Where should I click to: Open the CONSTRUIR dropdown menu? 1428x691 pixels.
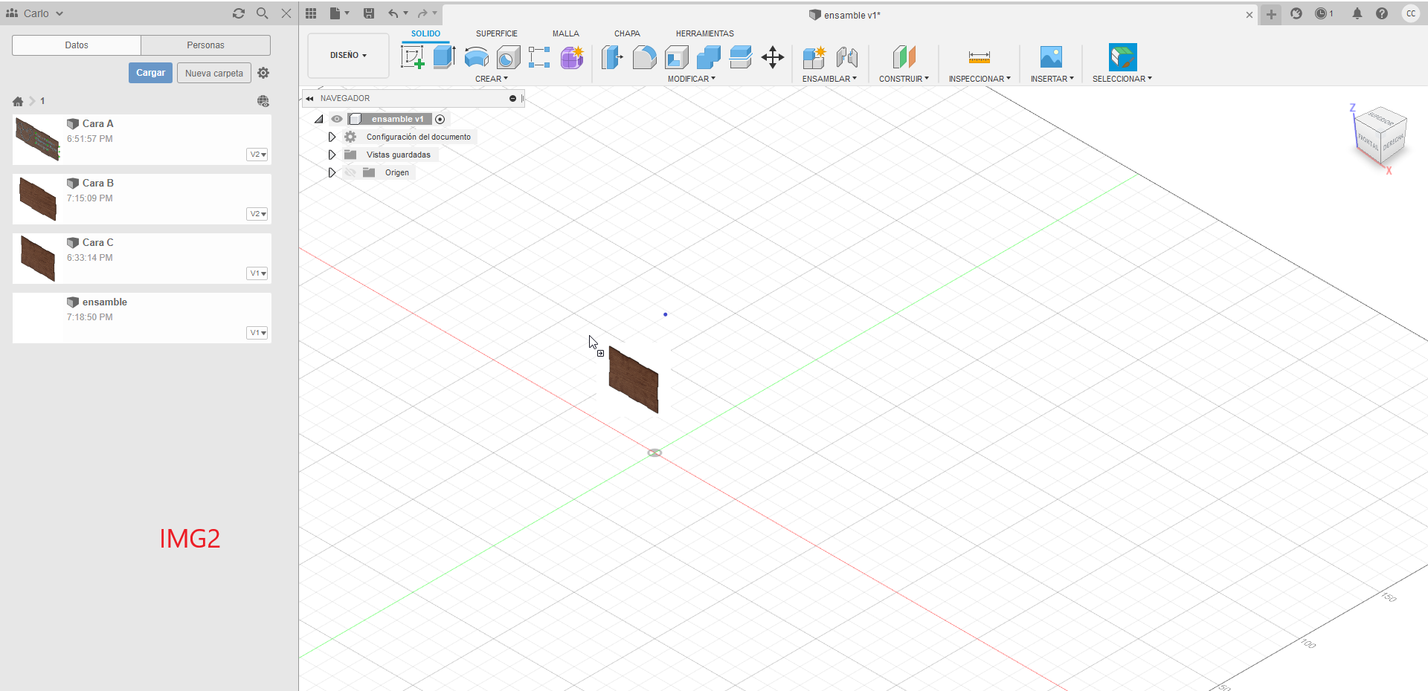(x=904, y=79)
